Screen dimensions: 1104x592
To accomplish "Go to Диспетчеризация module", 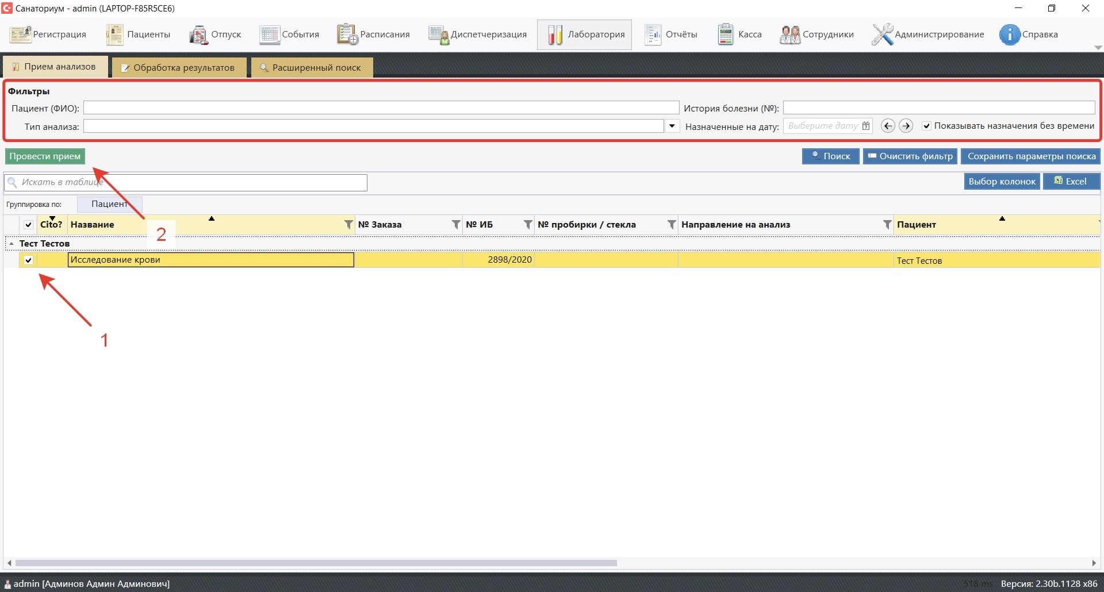I will click(x=438, y=34).
